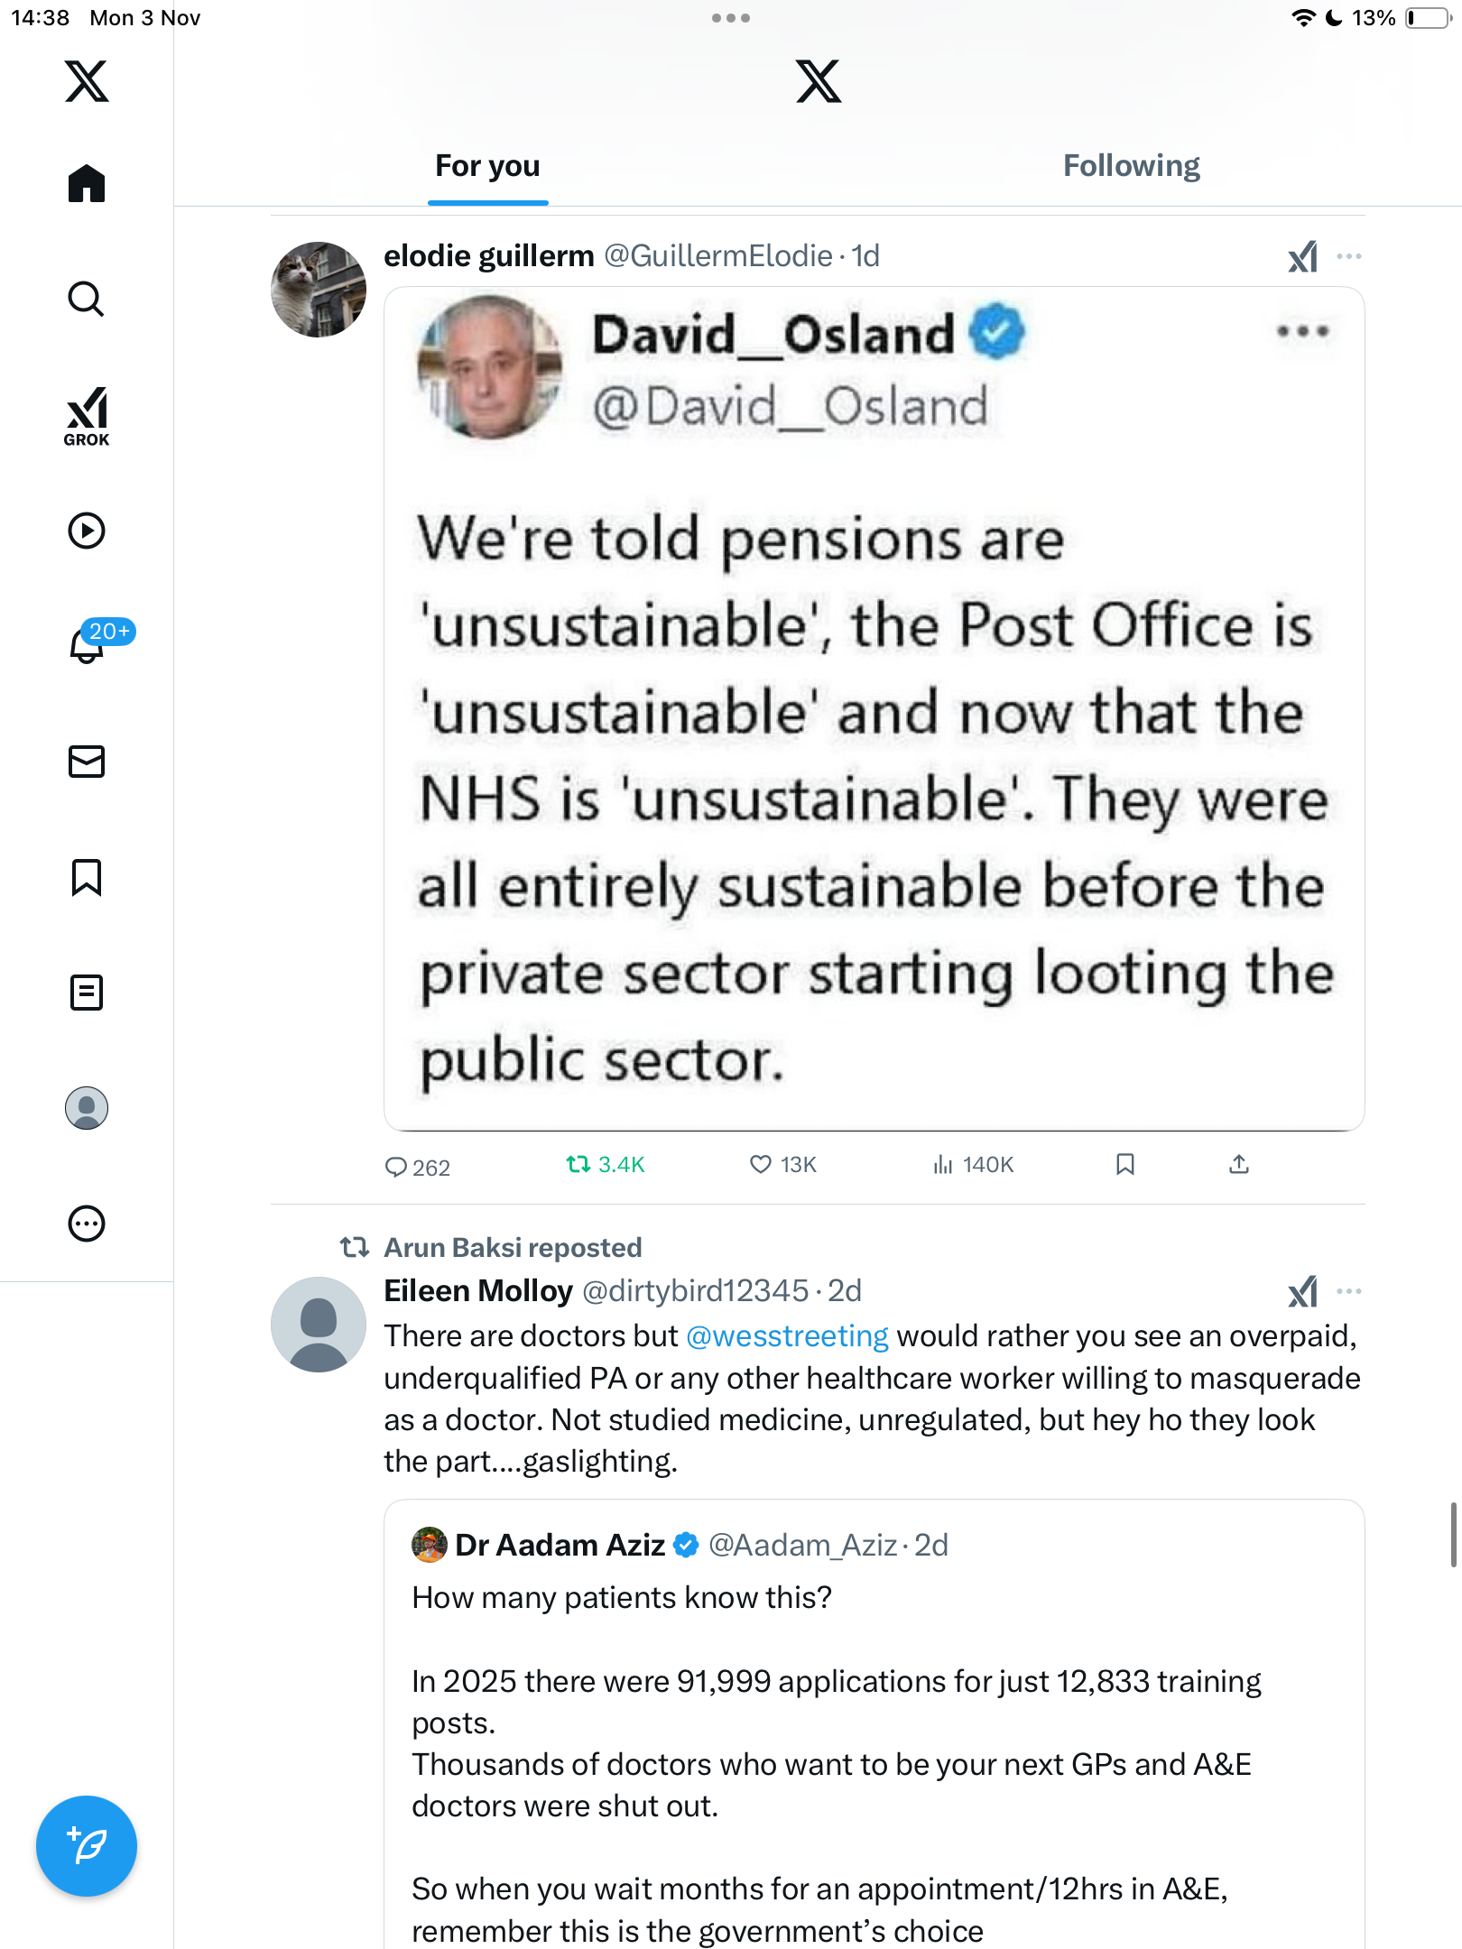This screenshot has height=1949, width=1462.
Task: Open Lists icon in sidebar
Action: pos(87,993)
